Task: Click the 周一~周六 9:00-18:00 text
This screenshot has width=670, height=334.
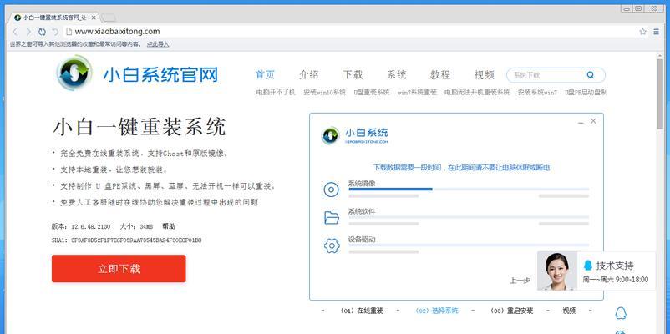Action: click(616, 280)
